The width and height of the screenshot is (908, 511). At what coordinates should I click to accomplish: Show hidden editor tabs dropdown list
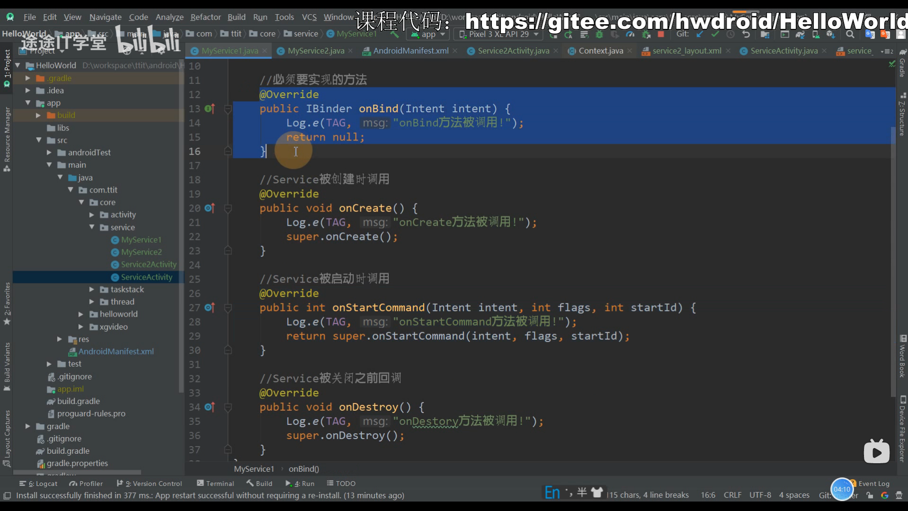tap(887, 51)
